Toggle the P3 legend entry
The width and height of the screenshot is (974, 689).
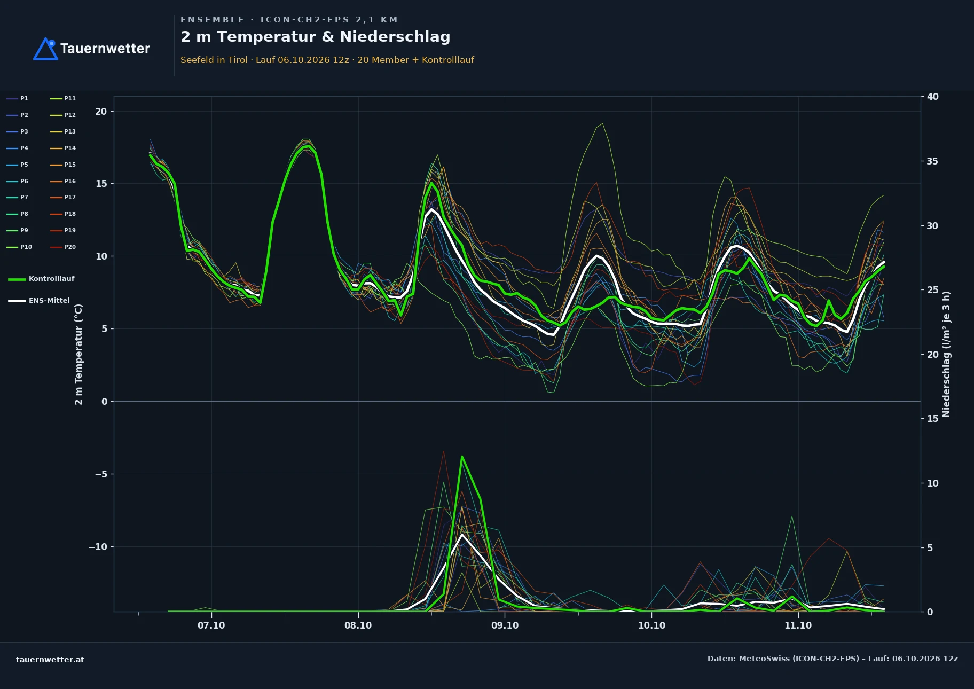[17, 131]
